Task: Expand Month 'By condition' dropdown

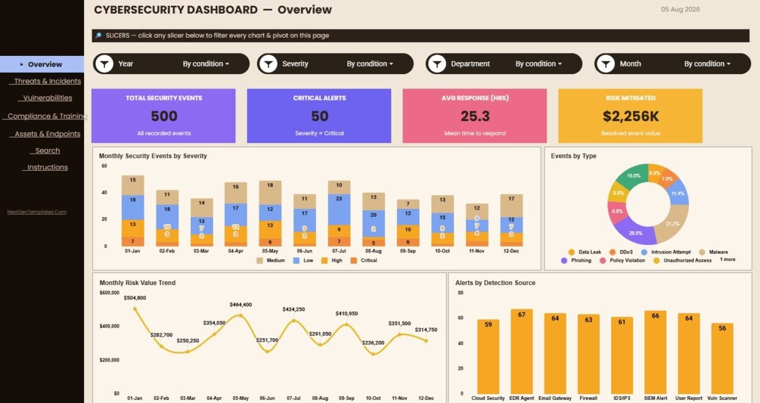Action: coord(708,63)
